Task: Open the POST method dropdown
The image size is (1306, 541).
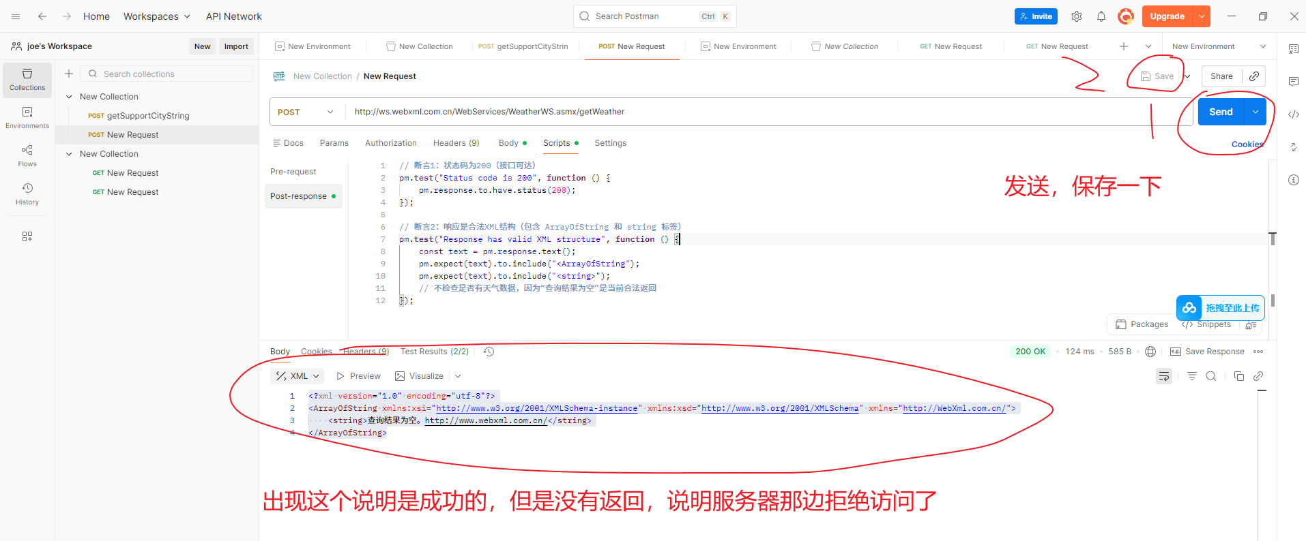Action: (306, 112)
